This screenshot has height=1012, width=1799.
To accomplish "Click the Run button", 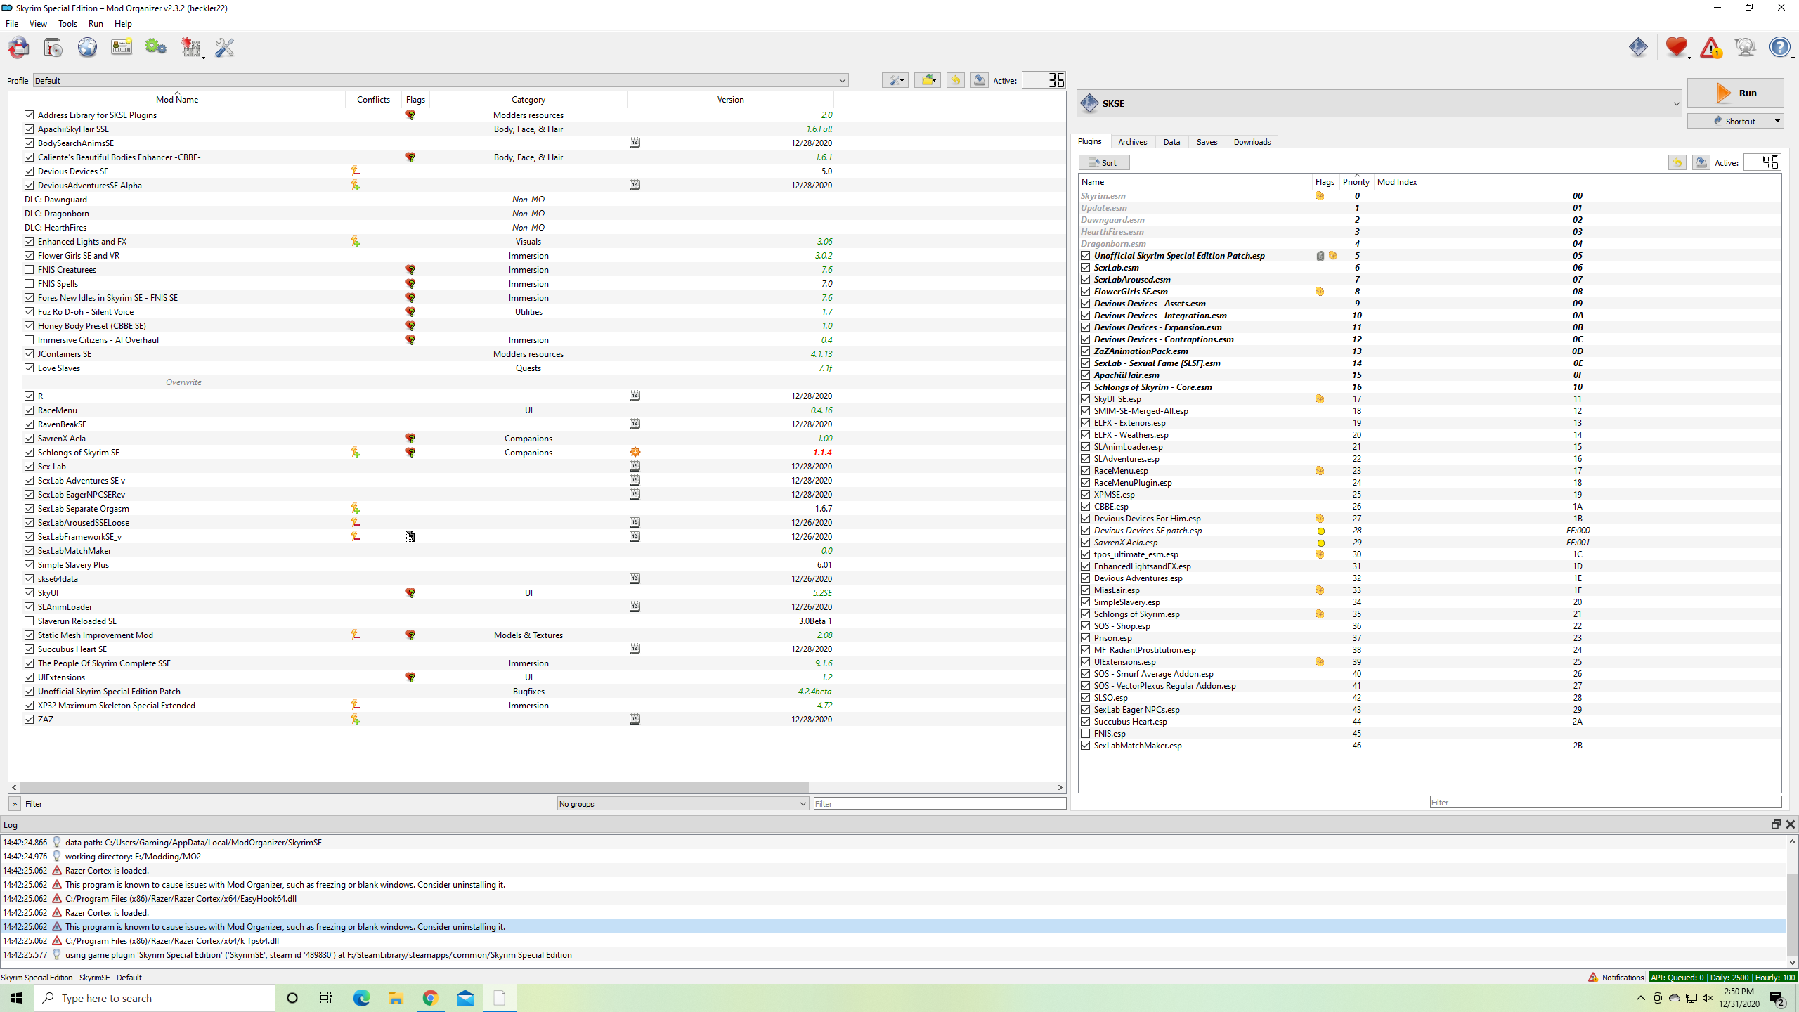I will click(x=1735, y=93).
